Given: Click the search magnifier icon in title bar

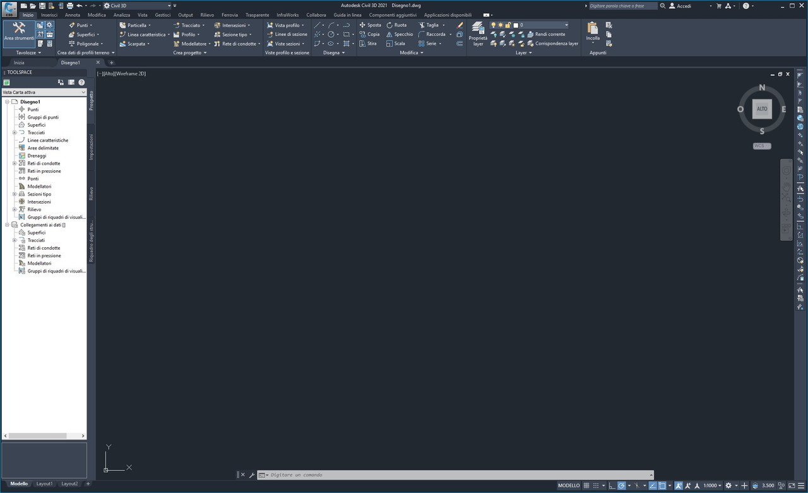Looking at the screenshot, I should pyautogui.click(x=662, y=6).
